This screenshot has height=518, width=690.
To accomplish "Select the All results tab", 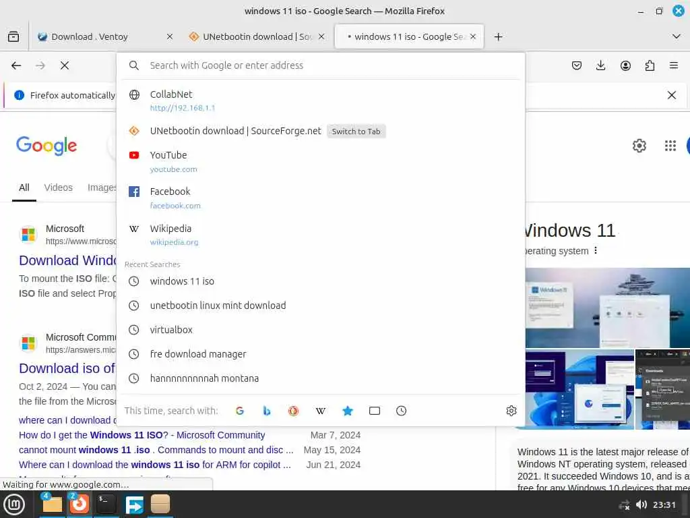I will pyautogui.click(x=24, y=188).
